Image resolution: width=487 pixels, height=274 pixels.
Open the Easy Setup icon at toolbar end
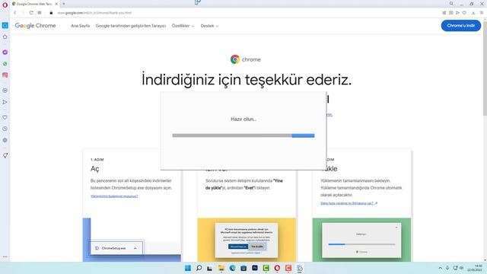pos(482,13)
